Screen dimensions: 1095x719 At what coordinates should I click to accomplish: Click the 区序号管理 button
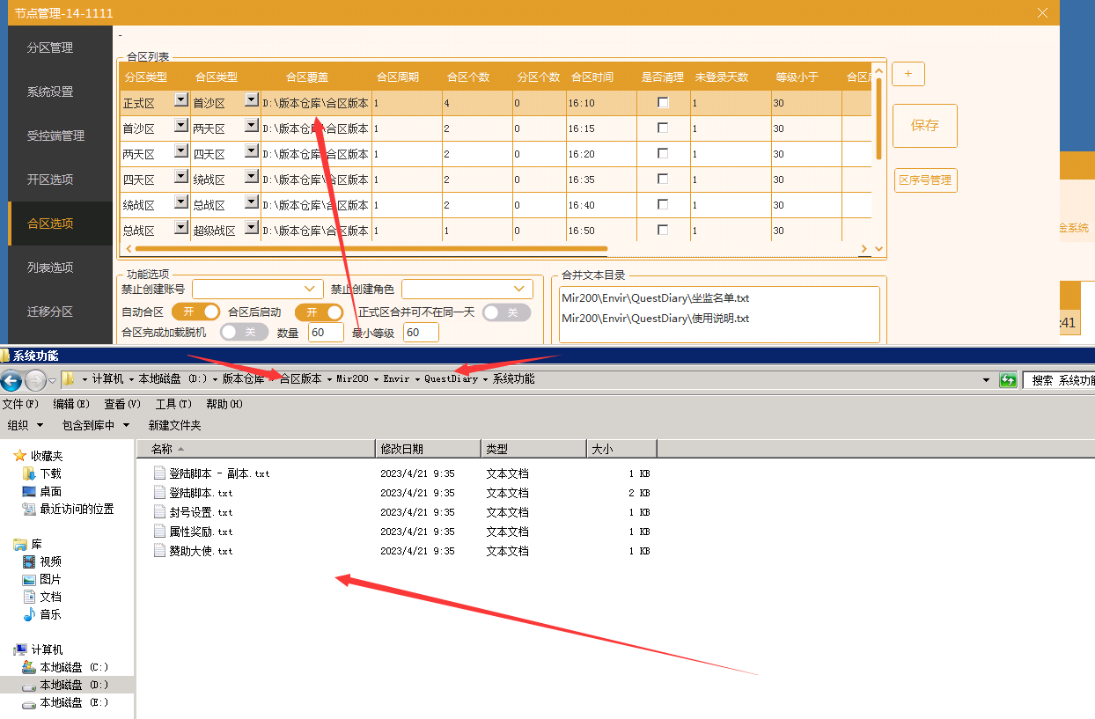point(924,180)
